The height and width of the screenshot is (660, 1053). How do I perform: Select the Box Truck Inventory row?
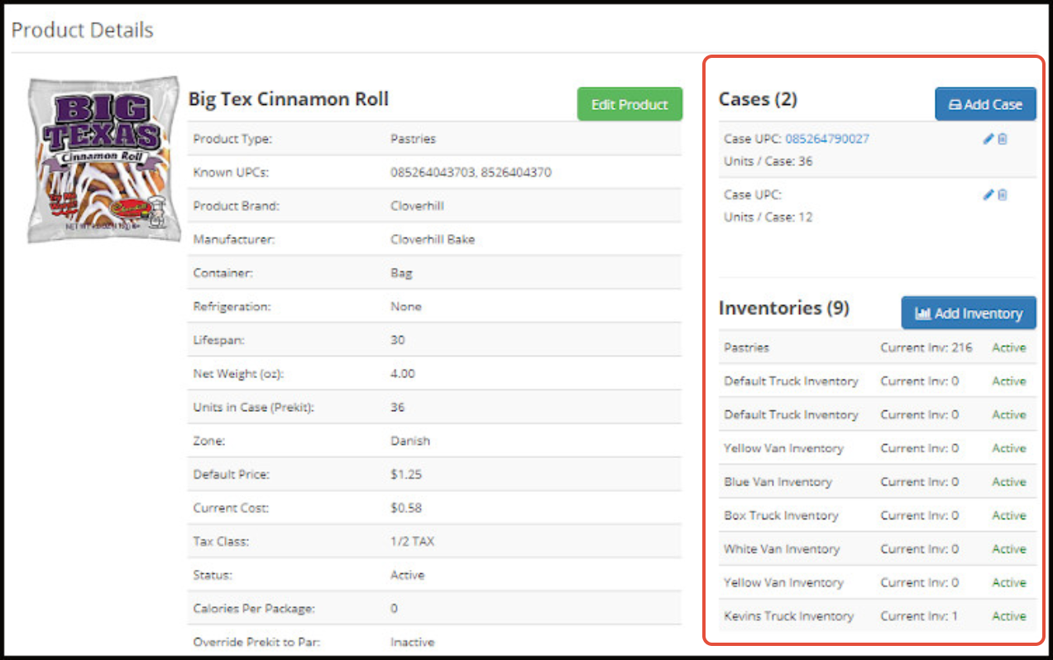click(878, 515)
